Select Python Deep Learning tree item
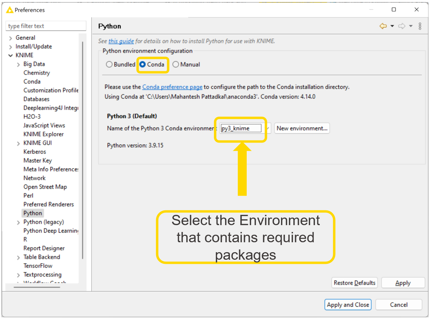The image size is (432, 319). (x=51, y=231)
